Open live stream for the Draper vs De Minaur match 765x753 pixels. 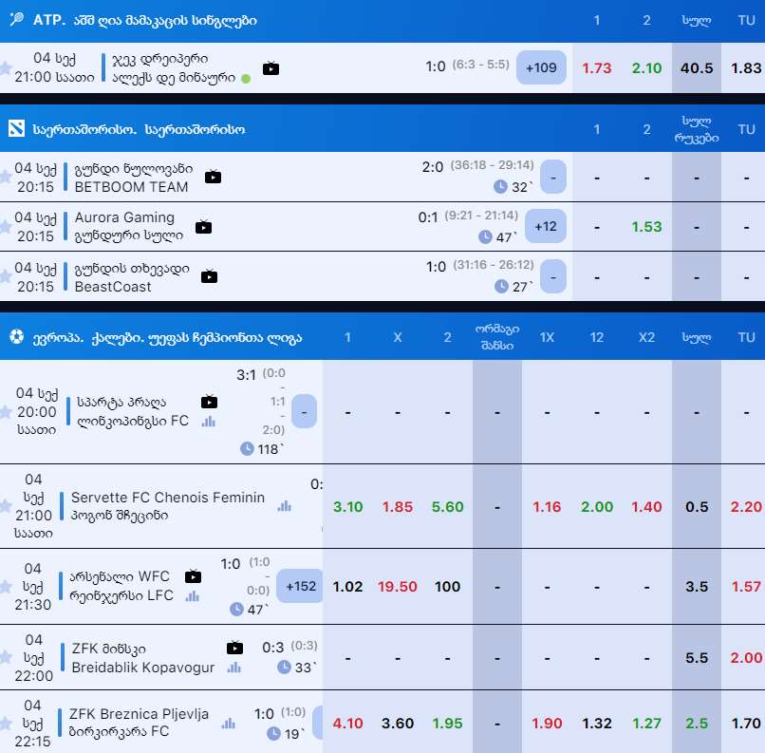(x=271, y=68)
